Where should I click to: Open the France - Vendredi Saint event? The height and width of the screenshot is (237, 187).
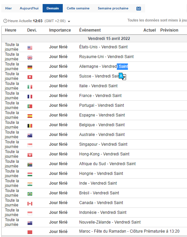click(100, 96)
